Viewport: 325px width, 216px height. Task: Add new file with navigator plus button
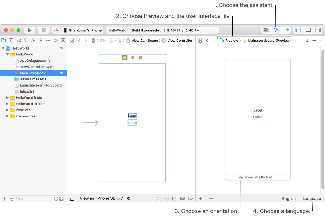(4, 199)
